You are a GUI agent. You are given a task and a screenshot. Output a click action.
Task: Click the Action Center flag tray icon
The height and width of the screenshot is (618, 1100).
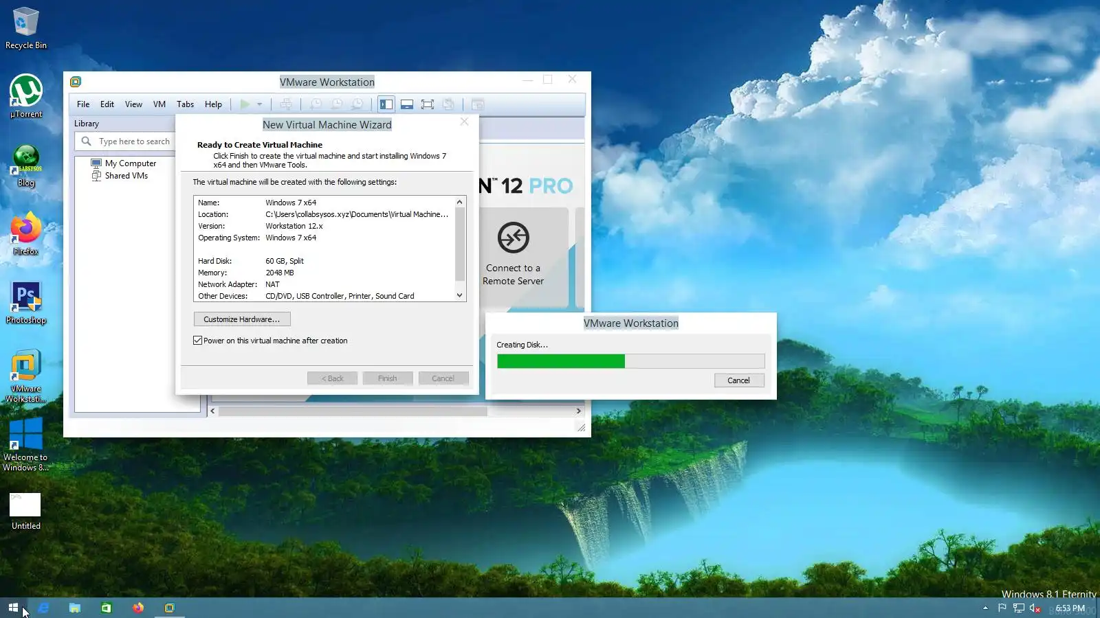point(1002,608)
